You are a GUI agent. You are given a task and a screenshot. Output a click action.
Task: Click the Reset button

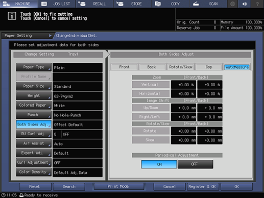35,187
